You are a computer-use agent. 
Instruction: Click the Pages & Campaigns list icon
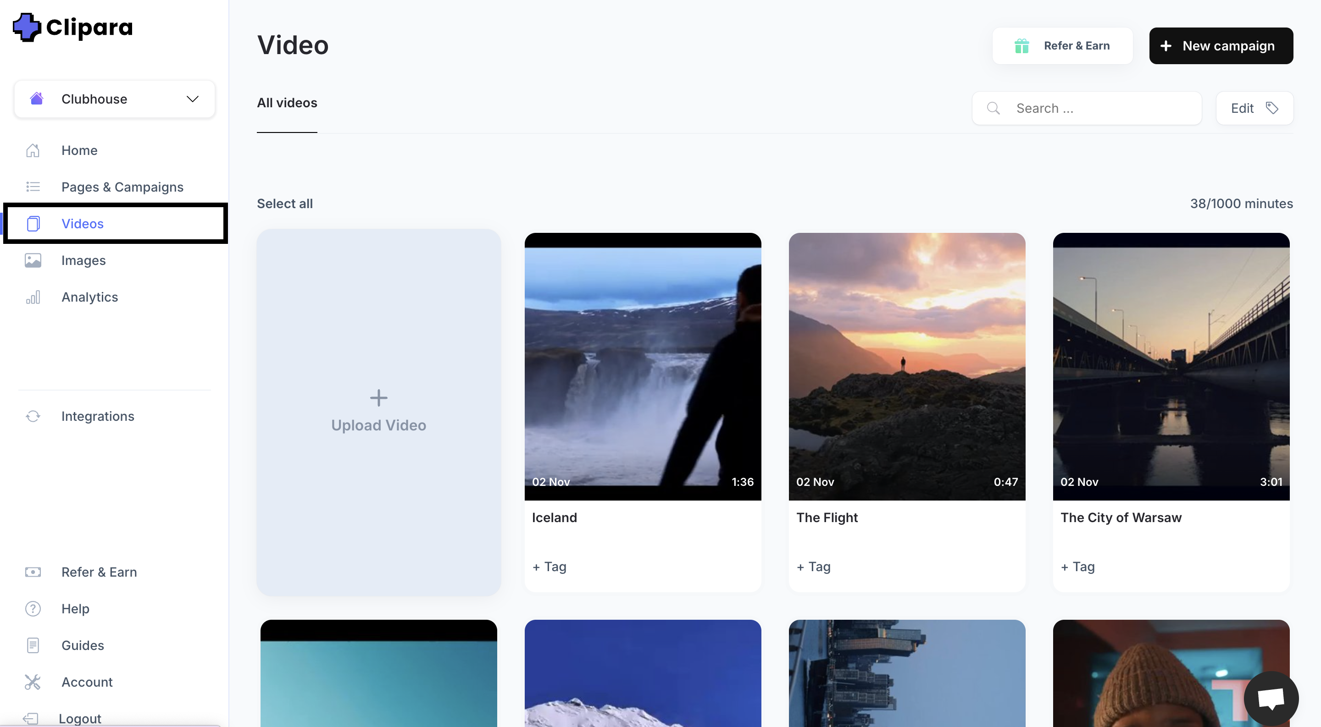tap(33, 187)
